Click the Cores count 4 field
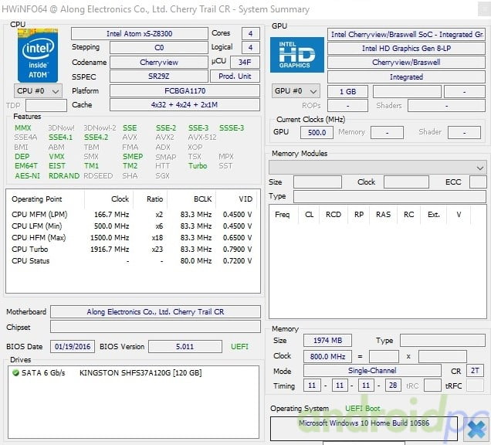Viewport: 491px width, 445px height. coord(250,33)
